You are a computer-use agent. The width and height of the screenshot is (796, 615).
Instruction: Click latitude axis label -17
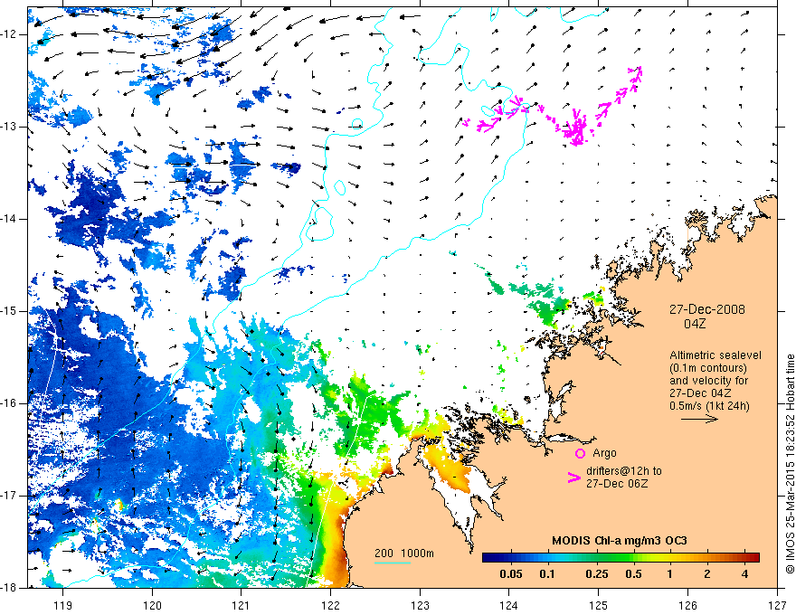click(x=9, y=496)
